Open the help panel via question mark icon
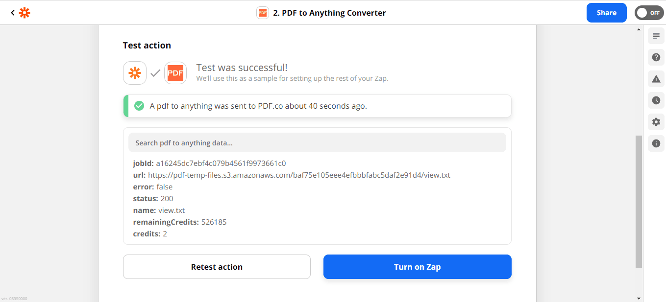The width and height of the screenshot is (666, 302). tap(656, 57)
